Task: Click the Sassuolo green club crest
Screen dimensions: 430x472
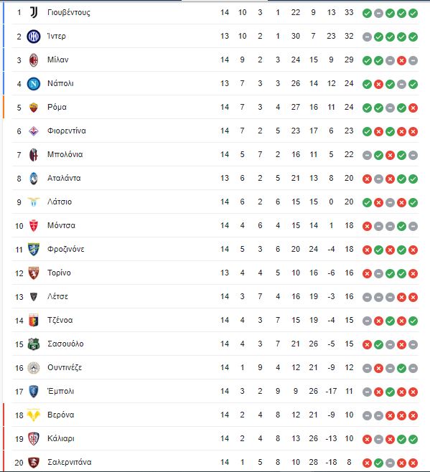Action: pyautogui.click(x=34, y=344)
